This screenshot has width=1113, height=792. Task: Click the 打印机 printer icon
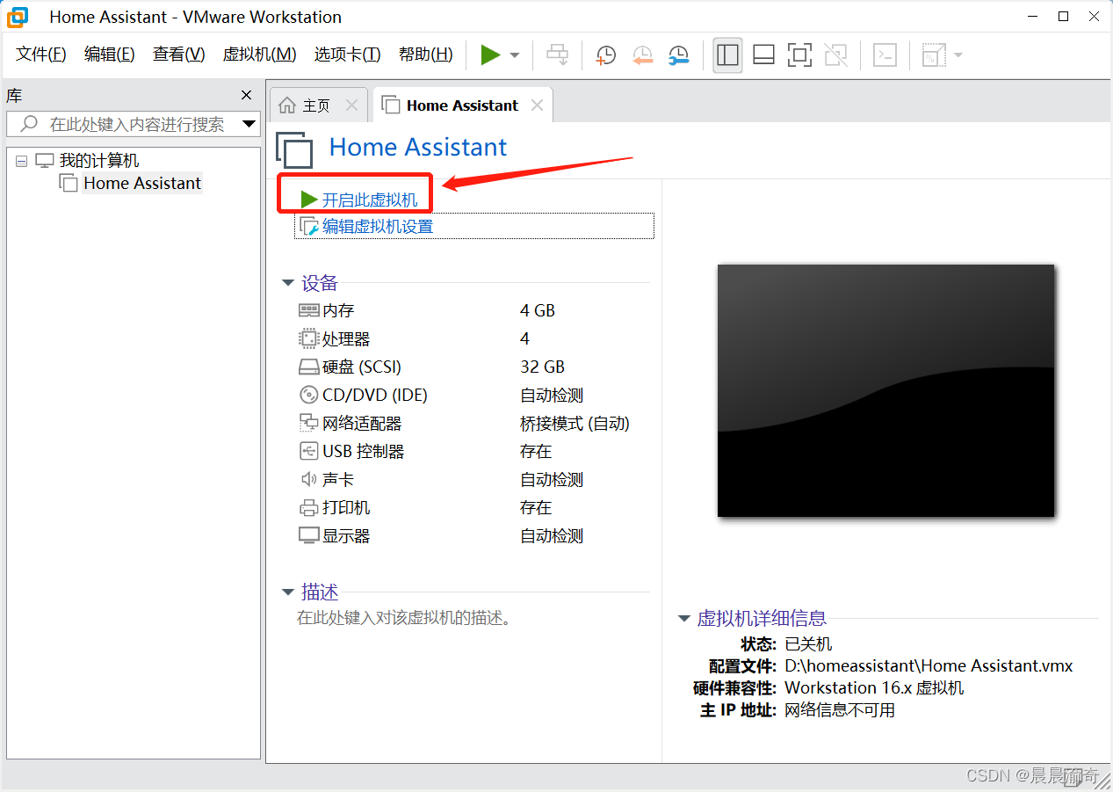308,507
